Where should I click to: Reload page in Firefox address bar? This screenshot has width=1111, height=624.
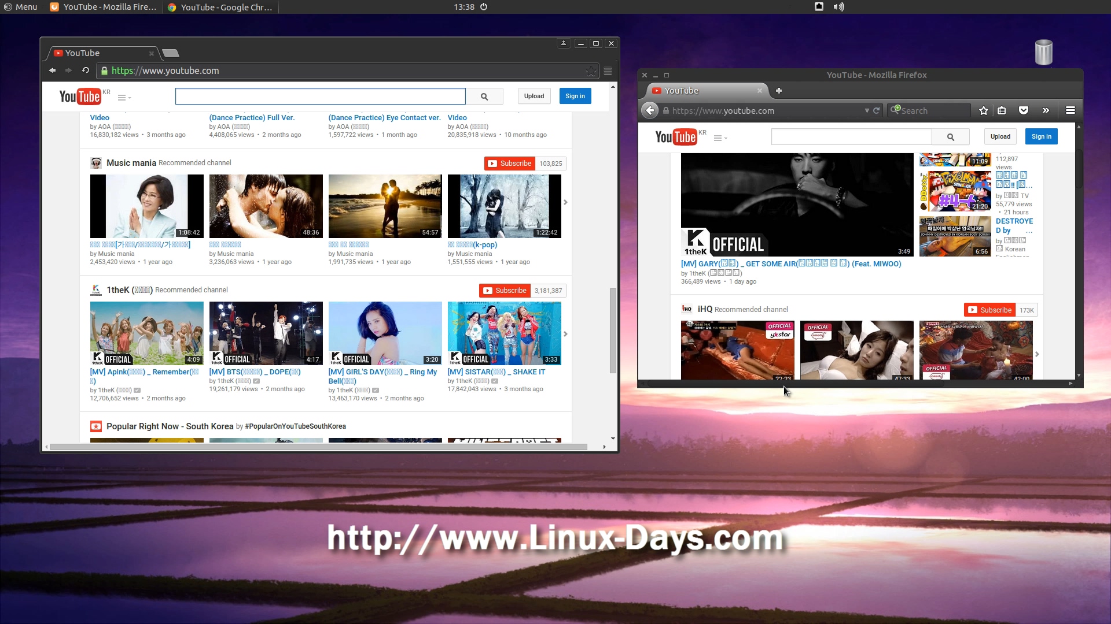pyautogui.click(x=877, y=110)
